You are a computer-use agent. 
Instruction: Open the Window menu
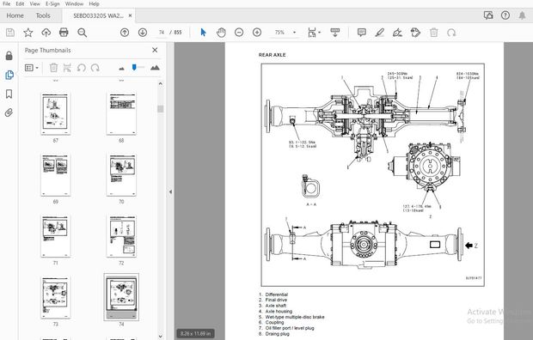click(x=74, y=3)
